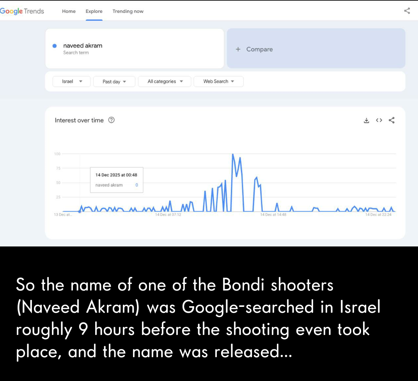418x381 pixels.
Task: Download the chart data as CSV
Action: pyautogui.click(x=366, y=121)
